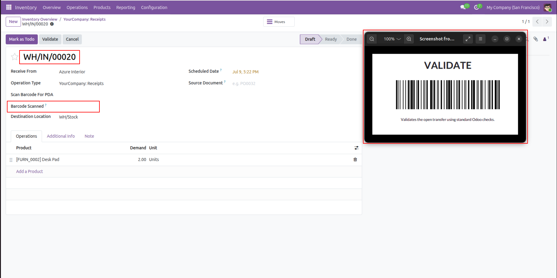
Task: Open the chat messages icon with badge 11
Action: point(464,7)
